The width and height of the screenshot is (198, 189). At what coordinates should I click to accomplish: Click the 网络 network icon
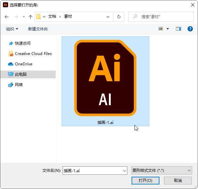(x=11, y=85)
